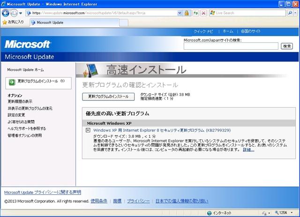This screenshot has width=300, height=217.
Task: Click the Refresh page icon
Action: tap(195, 13)
